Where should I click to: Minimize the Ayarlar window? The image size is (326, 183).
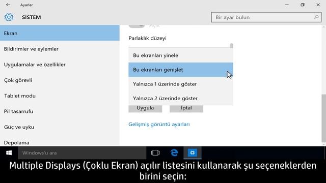tap(287, 5)
